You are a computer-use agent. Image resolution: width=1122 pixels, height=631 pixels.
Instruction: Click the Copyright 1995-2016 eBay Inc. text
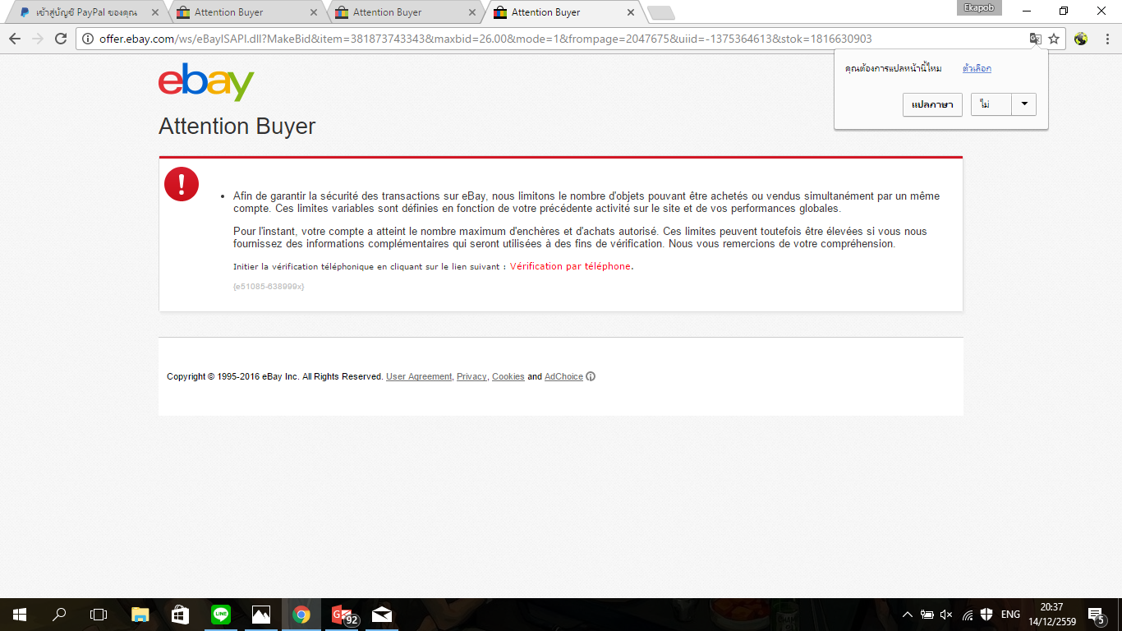pos(274,377)
